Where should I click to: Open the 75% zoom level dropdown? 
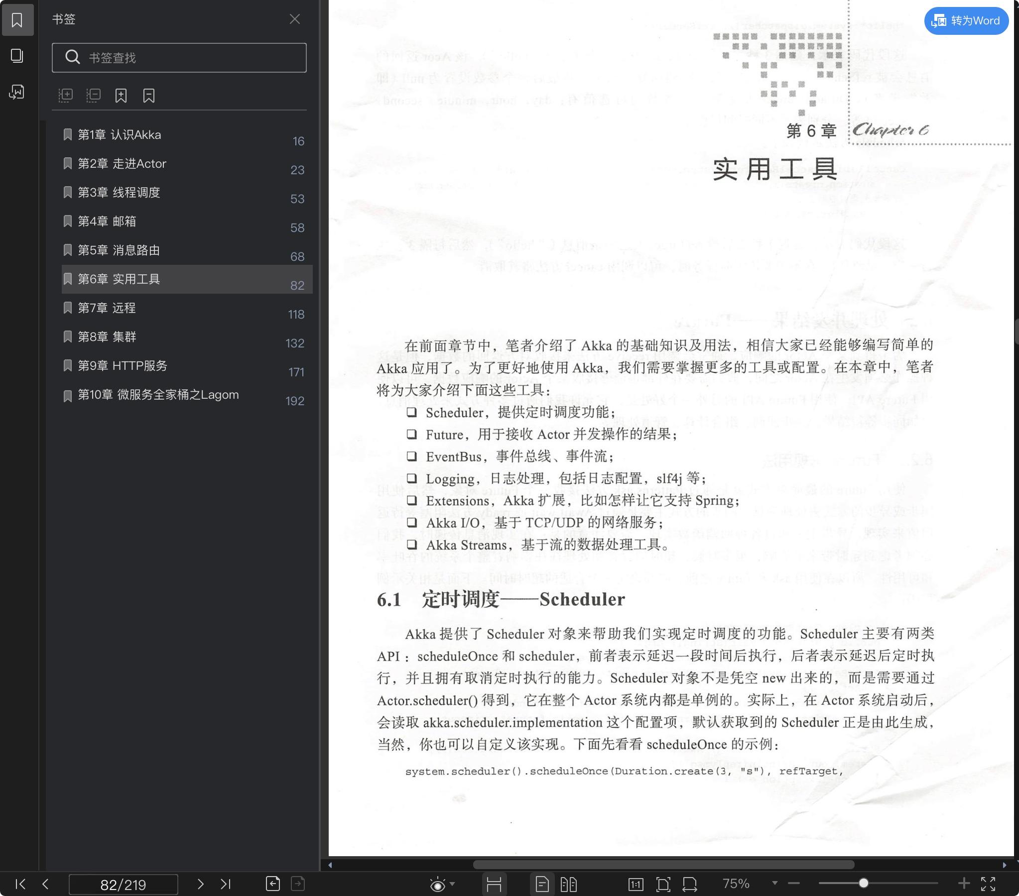pos(775,884)
